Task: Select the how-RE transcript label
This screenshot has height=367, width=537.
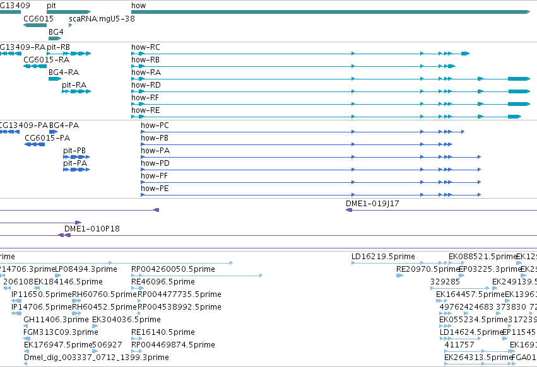Action: tap(146, 110)
